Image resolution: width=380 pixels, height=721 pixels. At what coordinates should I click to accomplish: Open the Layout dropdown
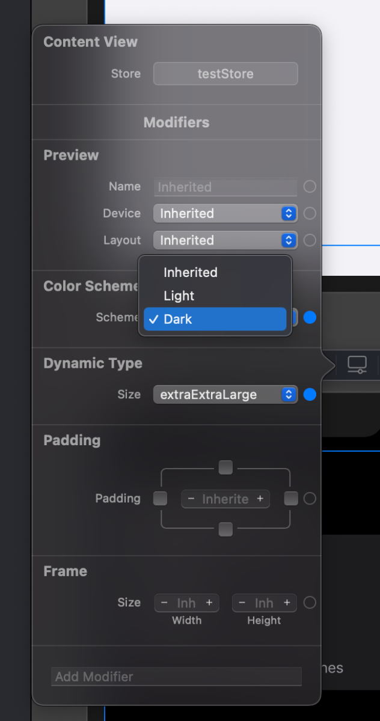pos(225,240)
